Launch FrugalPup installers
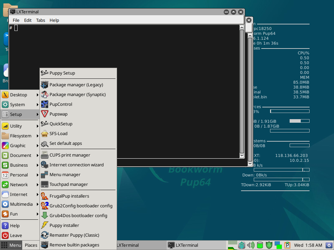The width and height of the screenshot is (334, 250). (78, 196)
